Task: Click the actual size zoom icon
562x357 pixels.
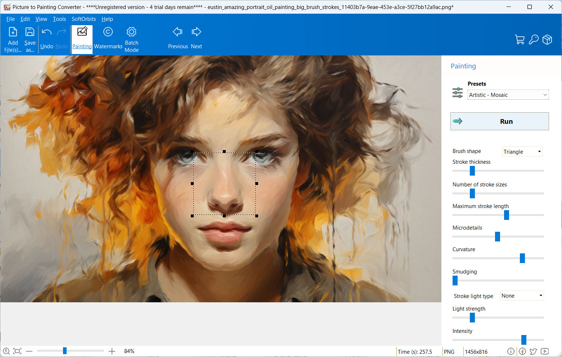Action: coord(6,351)
